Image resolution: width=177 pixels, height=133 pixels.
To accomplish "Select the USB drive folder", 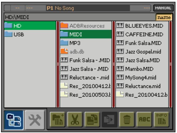I will click(x=30, y=34).
